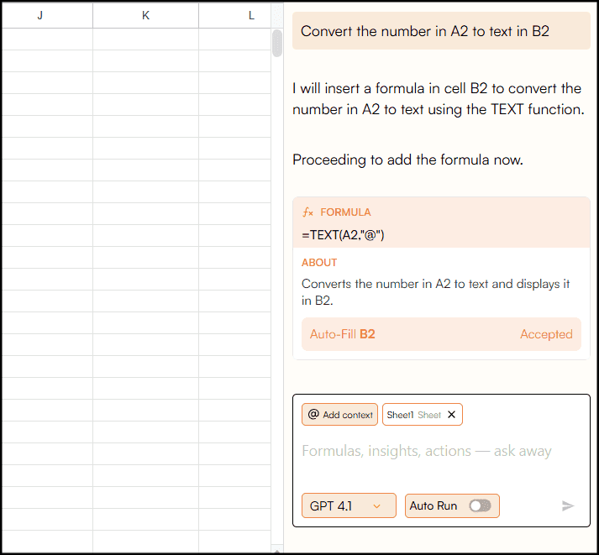Click the Sheet1 Sheet context chip
Viewport: 599px width, 555px height.
[x=422, y=415]
